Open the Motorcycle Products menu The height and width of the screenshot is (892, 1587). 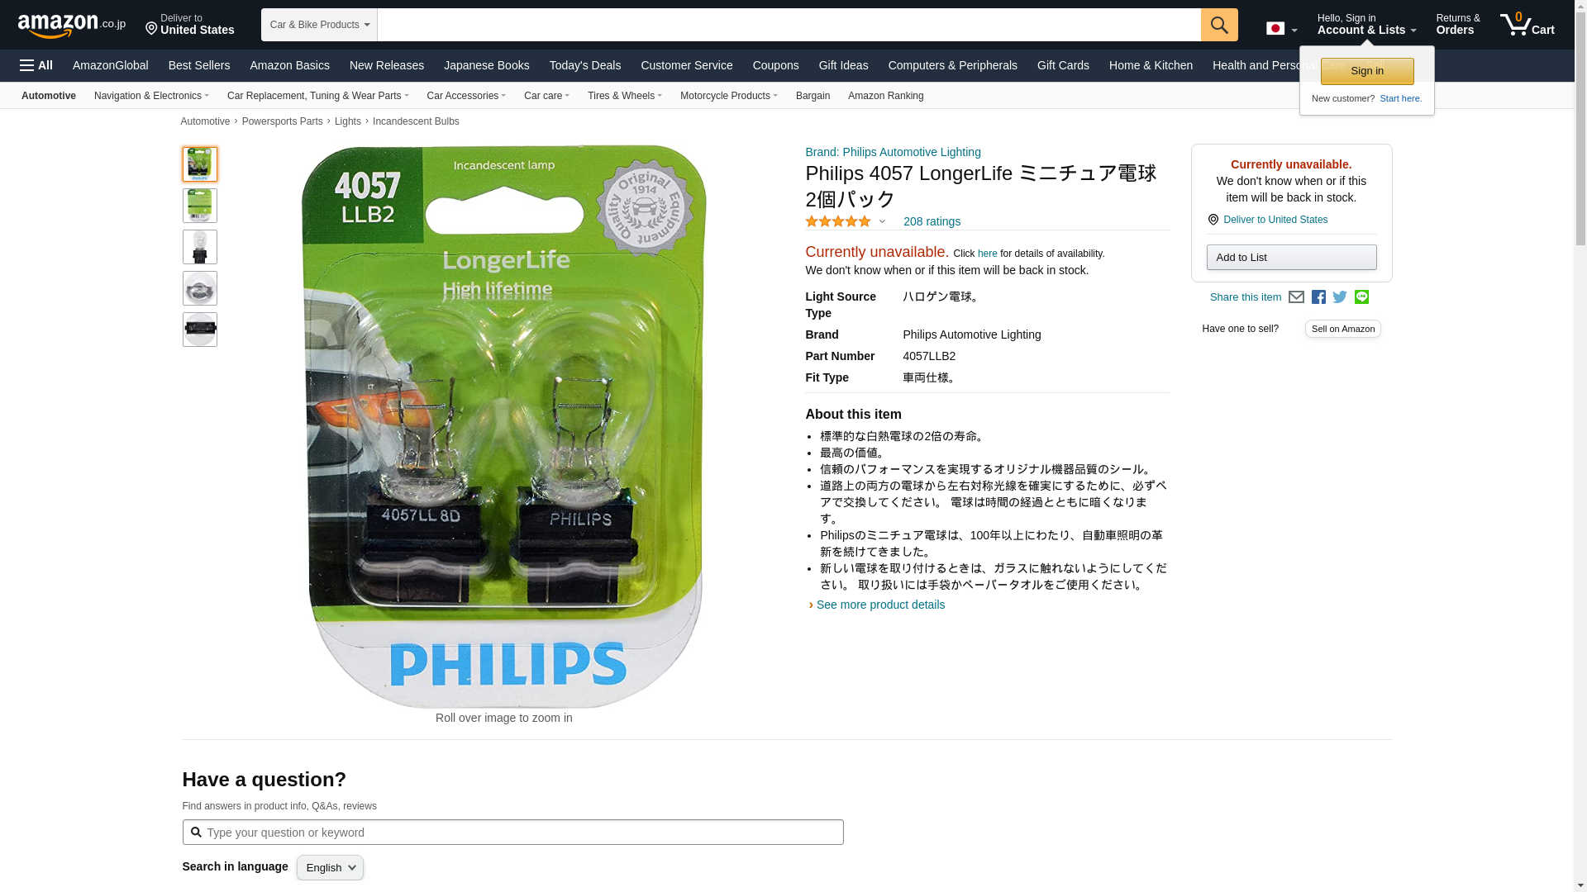[x=728, y=96]
